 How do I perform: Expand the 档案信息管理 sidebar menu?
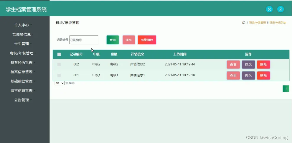23,72
